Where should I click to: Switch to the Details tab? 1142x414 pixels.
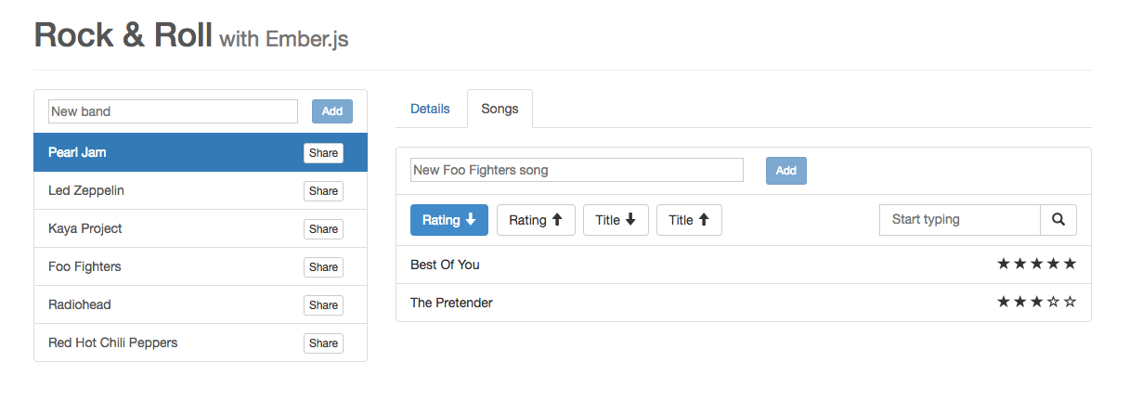point(430,109)
